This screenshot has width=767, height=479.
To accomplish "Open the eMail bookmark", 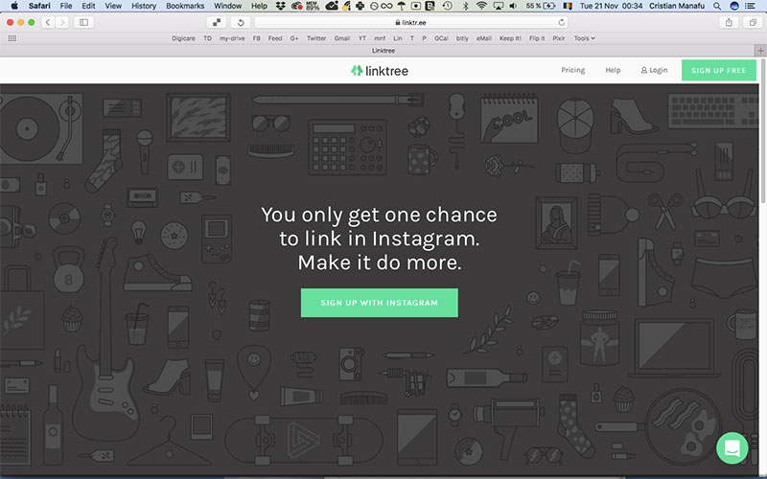I will [484, 38].
